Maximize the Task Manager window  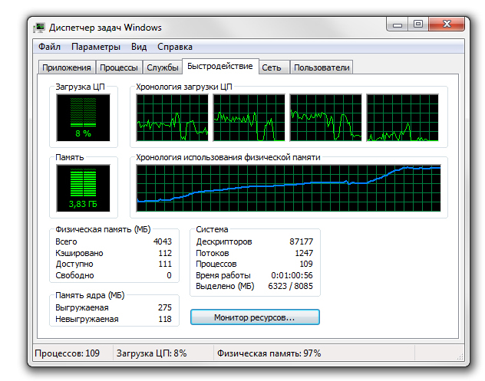pos(418,25)
